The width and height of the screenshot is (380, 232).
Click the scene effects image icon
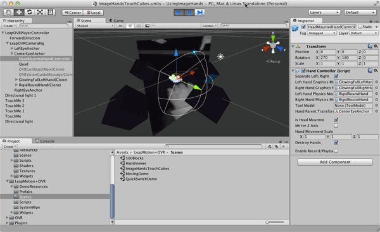[x=147, y=26]
